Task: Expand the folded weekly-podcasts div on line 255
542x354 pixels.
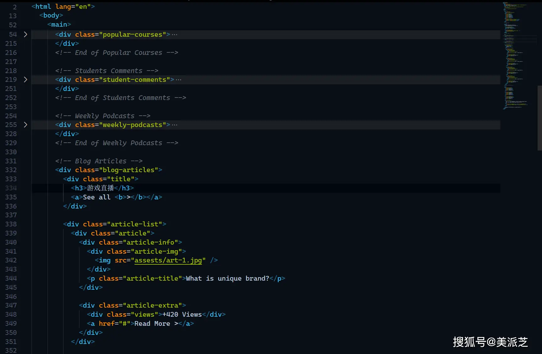Action: coord(26,125)
